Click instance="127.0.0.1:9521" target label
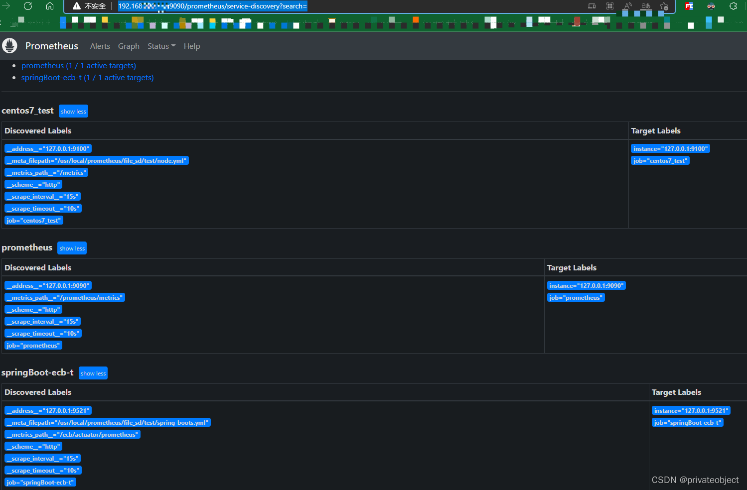747x490 pixels. 691,410
